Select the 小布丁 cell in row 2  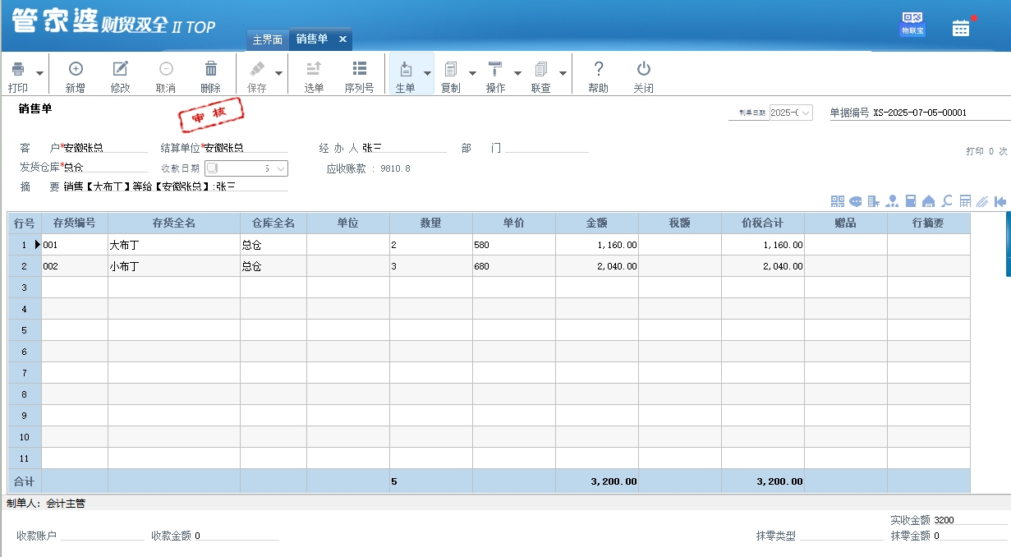[174, 266]
